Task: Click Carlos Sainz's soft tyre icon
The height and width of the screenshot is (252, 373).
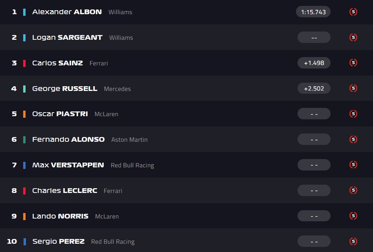Action: click(x=353, y=63)
